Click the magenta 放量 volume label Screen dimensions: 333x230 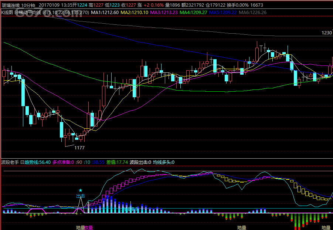[89, 228]
